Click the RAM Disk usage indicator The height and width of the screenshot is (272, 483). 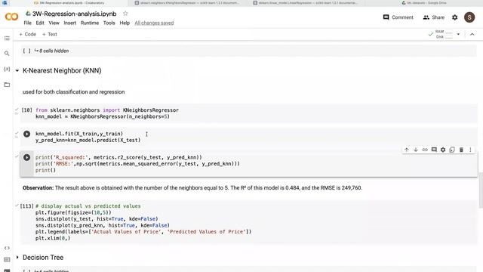pyautogui.click(x=444, y=34)
